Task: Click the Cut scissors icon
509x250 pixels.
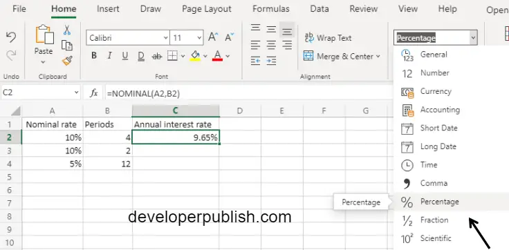Action: (x=67, y=30)
